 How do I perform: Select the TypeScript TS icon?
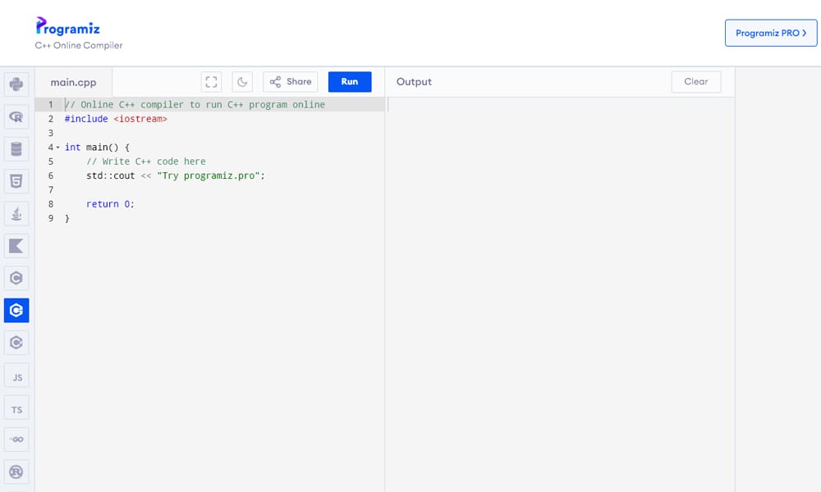(16, 408)
